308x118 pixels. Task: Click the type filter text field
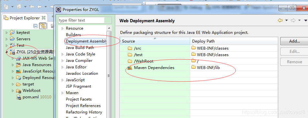click(x=85, y=20)
